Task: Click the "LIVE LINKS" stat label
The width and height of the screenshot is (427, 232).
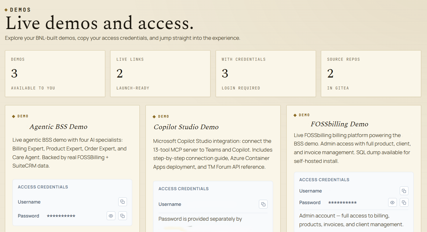Action: (x=130, y=59)
